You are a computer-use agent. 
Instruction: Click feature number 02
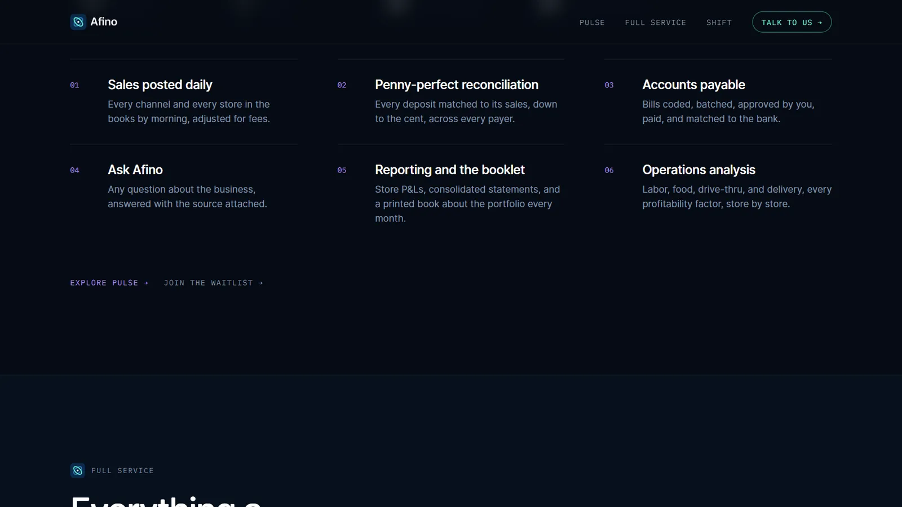(342, 85)
